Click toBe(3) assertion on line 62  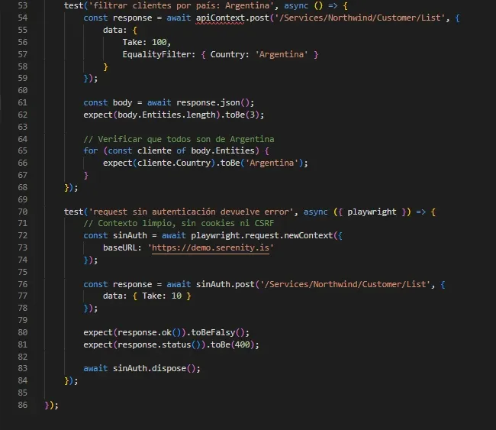pyautogui.click(x=242, y=115)
